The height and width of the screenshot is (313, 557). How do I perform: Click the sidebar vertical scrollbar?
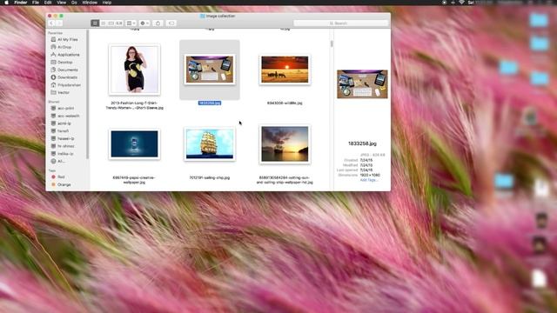click(x=87, y=94)
